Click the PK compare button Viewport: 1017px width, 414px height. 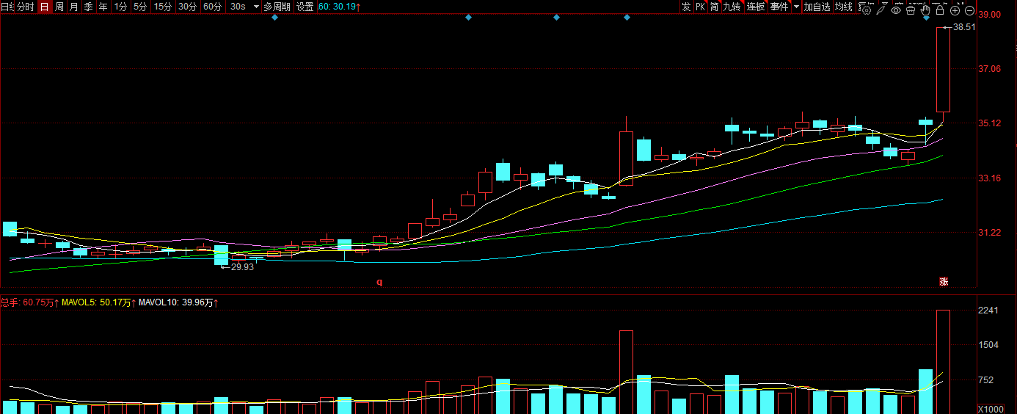pos(701,7)
